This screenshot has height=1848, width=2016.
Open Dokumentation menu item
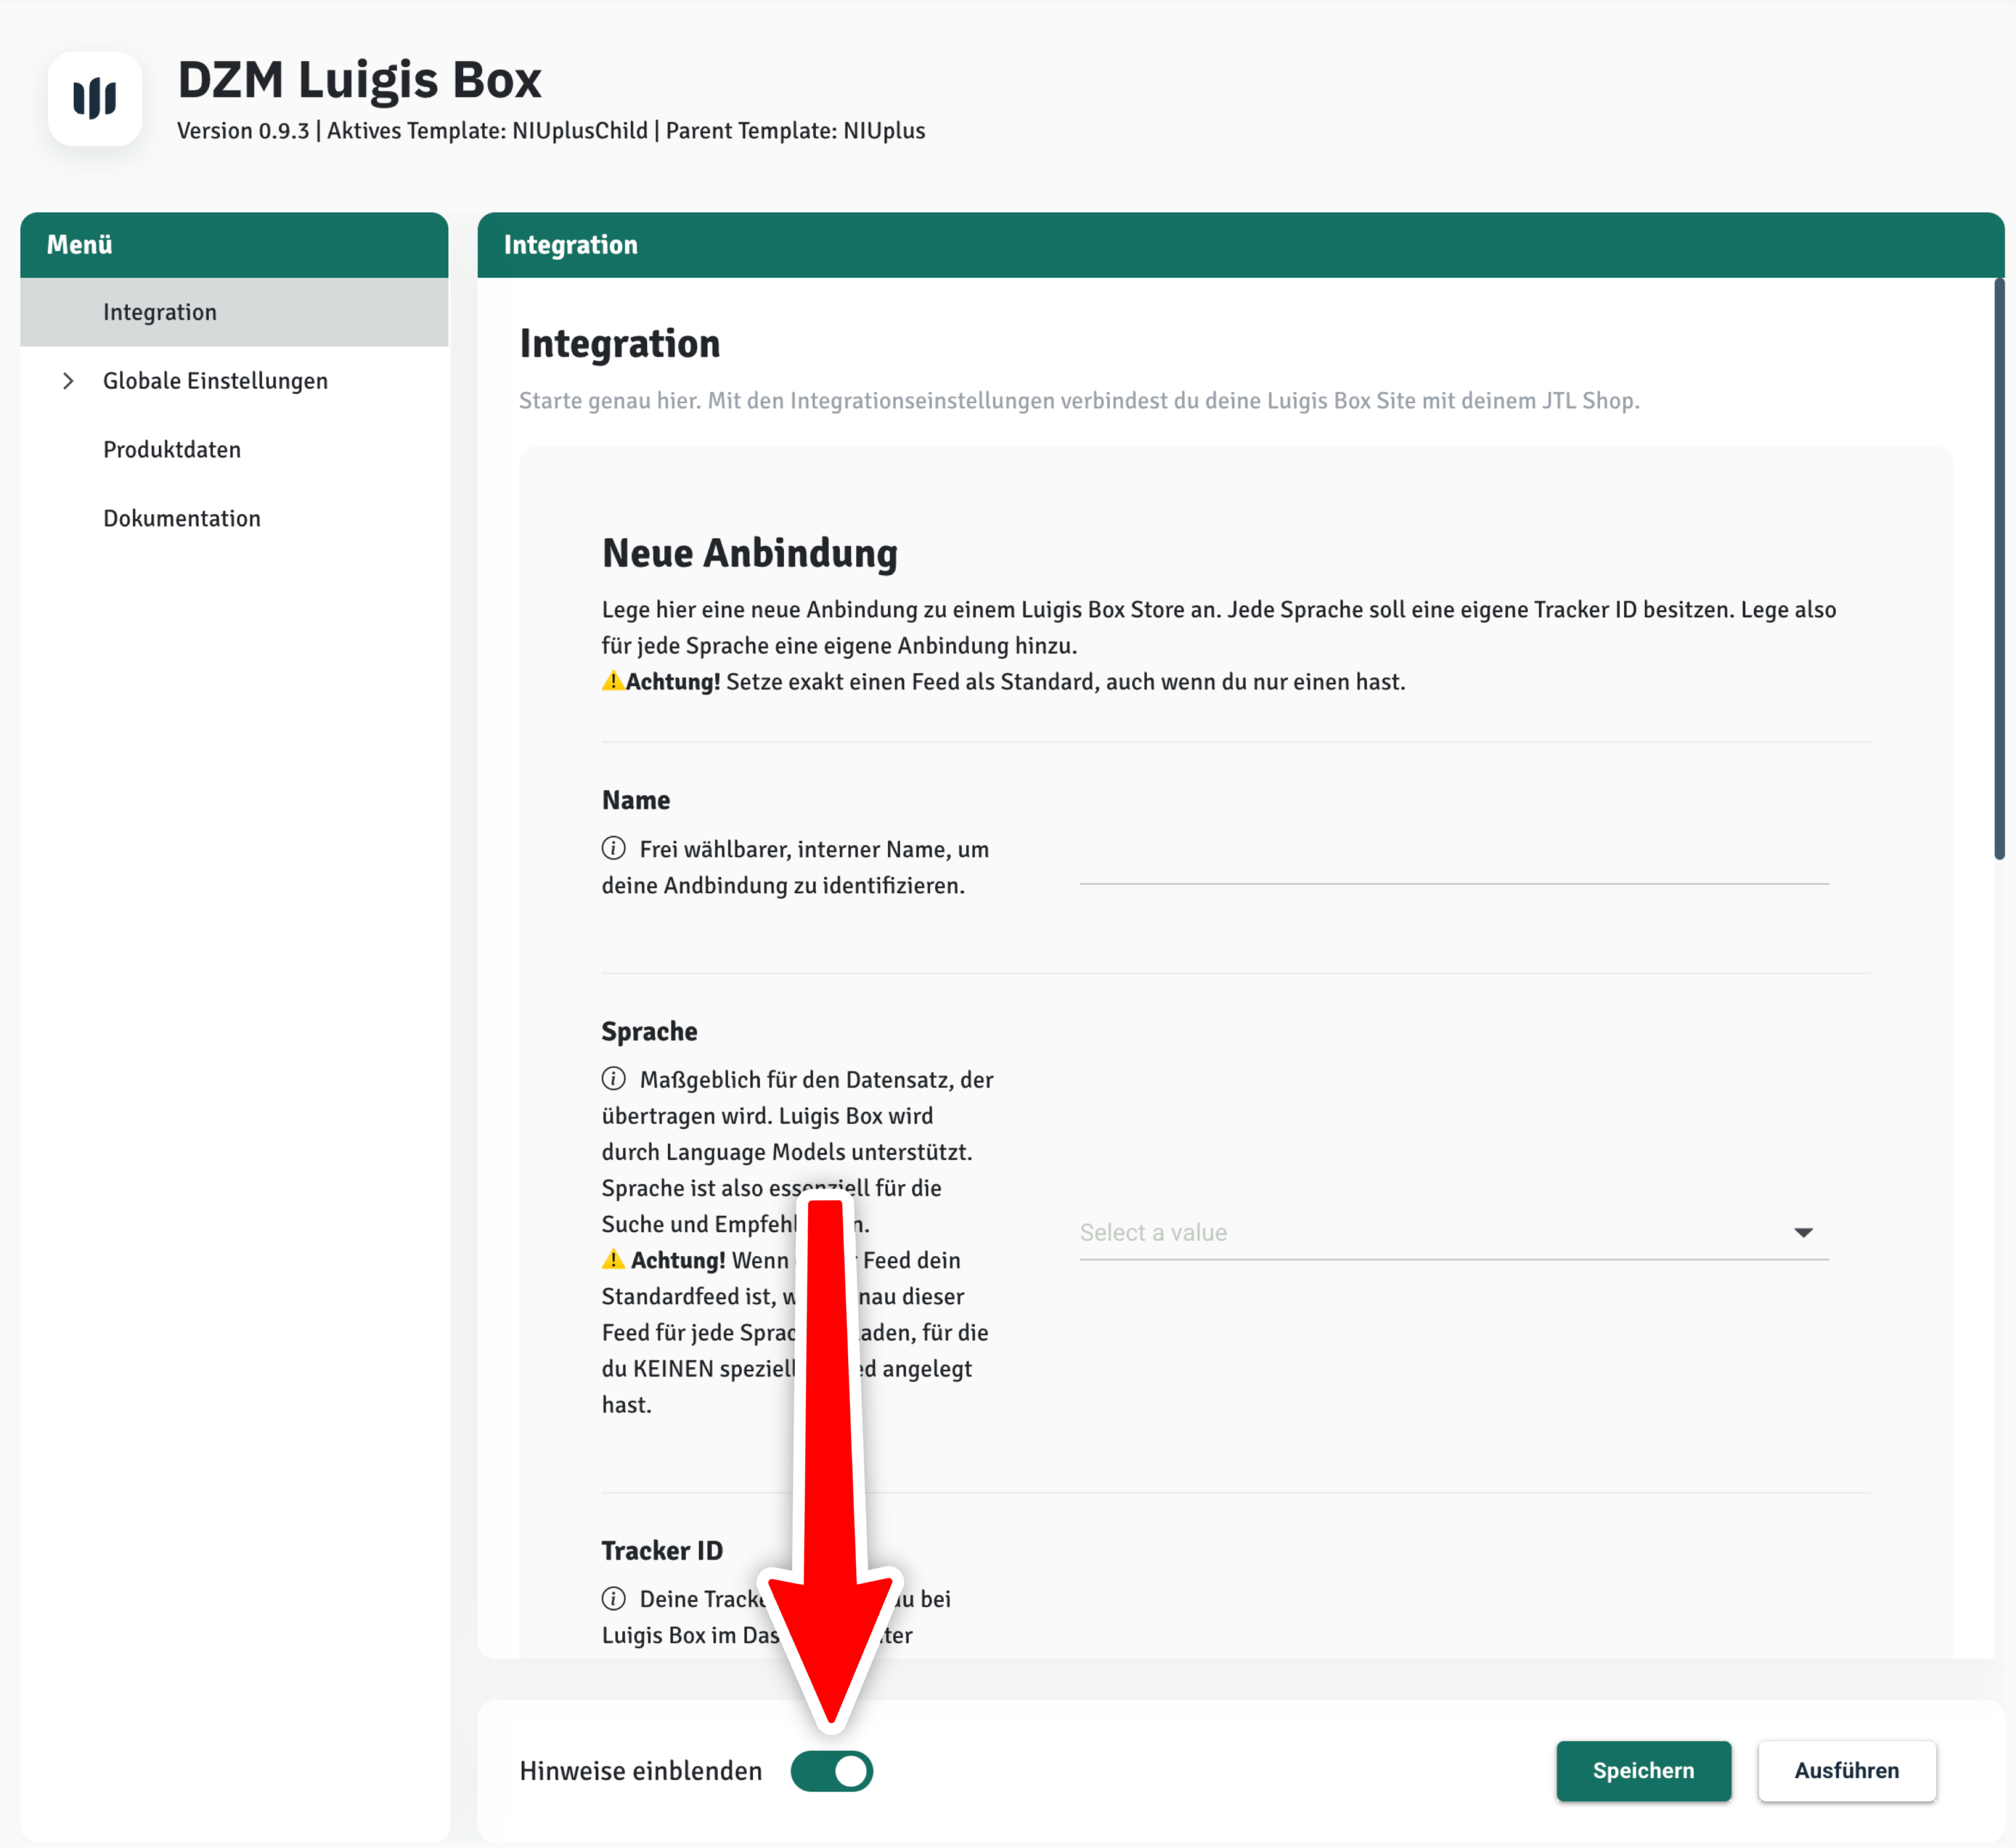coord(181,518)
